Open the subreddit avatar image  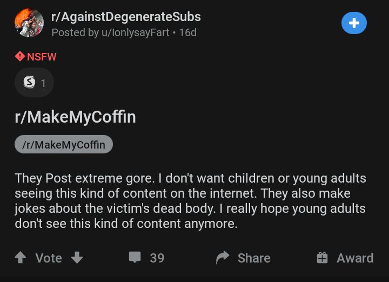pos(29,23)
